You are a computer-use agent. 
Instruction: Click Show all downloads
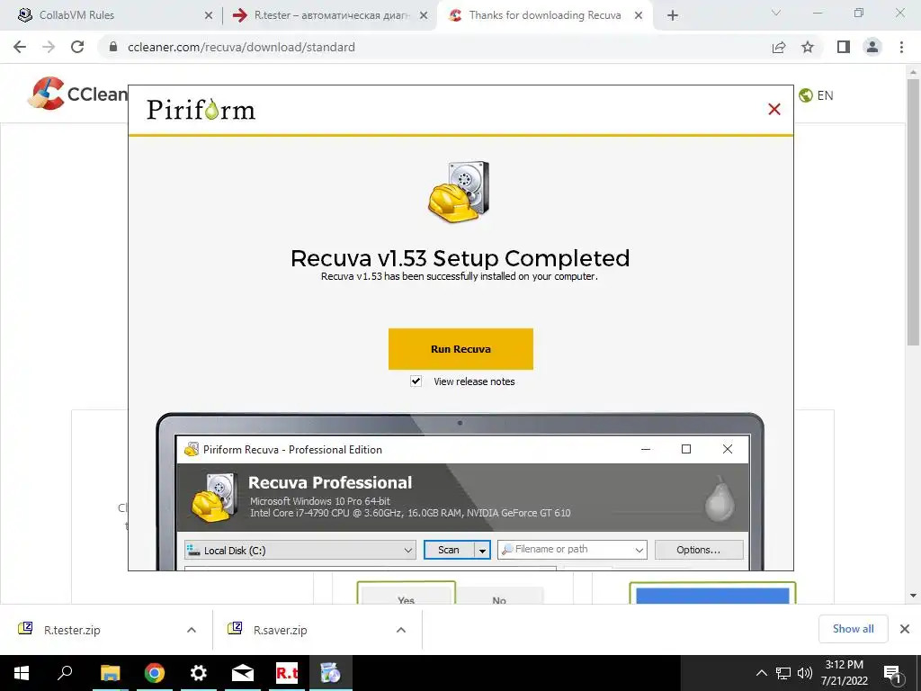click(x=853, y=629)
